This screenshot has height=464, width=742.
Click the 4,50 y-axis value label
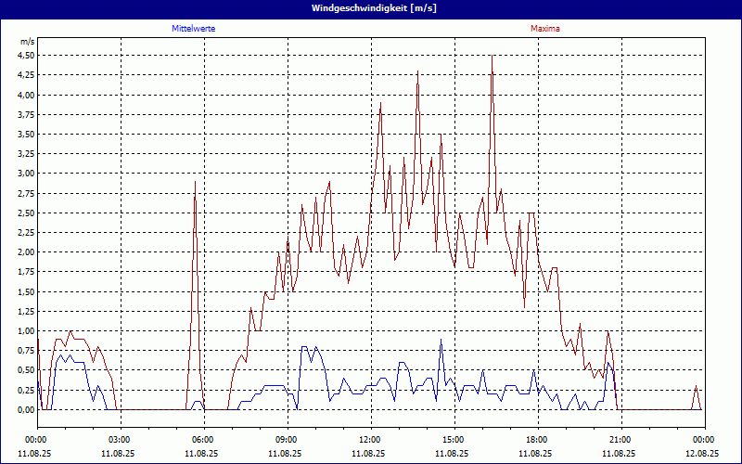[26, 55]
